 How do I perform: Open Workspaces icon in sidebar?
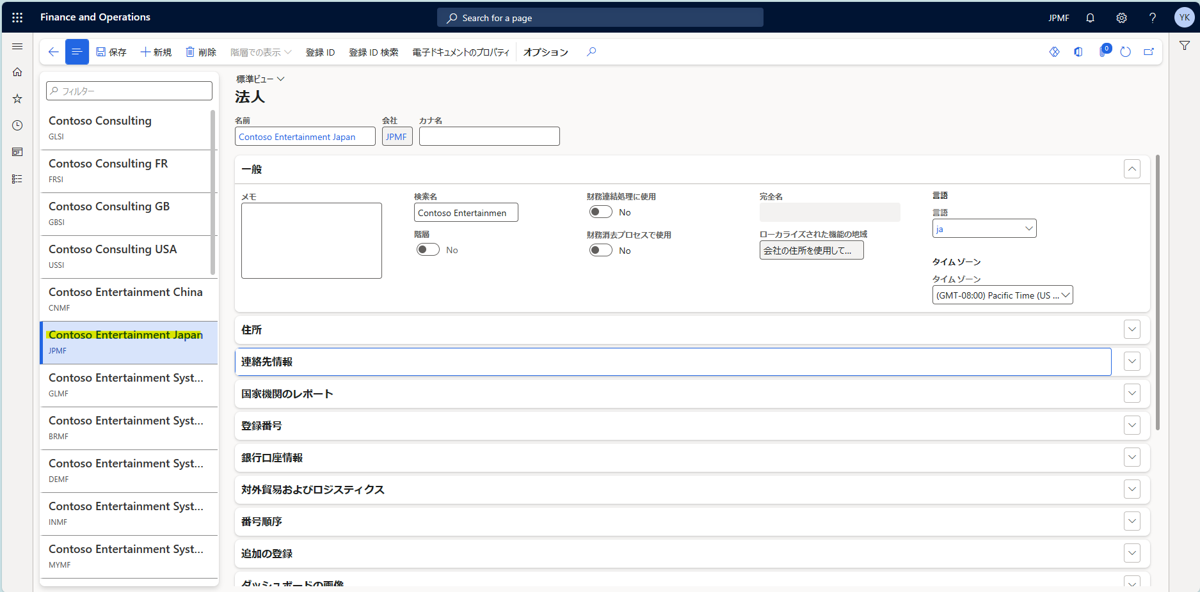pos(17,152)
